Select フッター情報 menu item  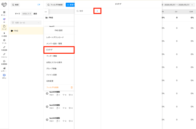coord(59,56)
